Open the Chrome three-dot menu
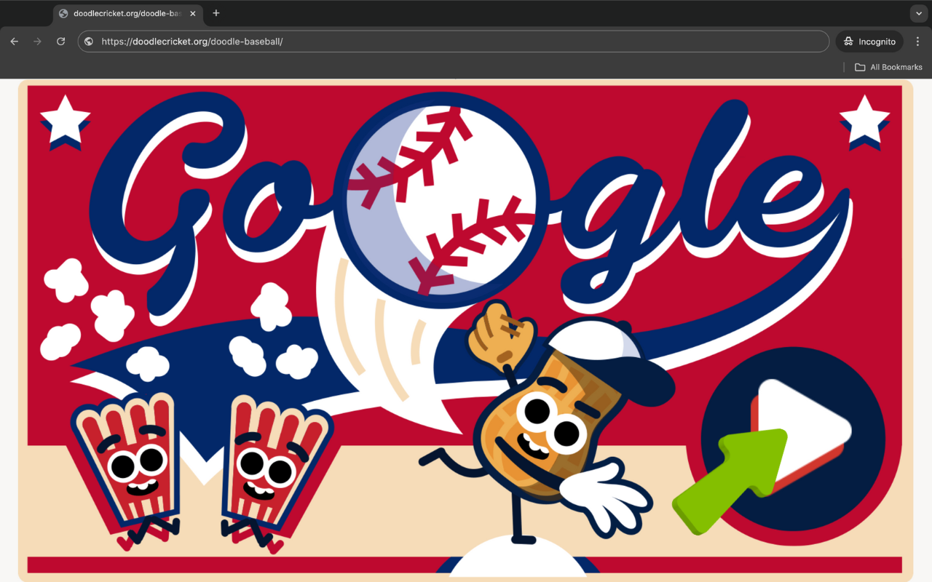Viewport: 932px width, 582px height. (917, 41)
